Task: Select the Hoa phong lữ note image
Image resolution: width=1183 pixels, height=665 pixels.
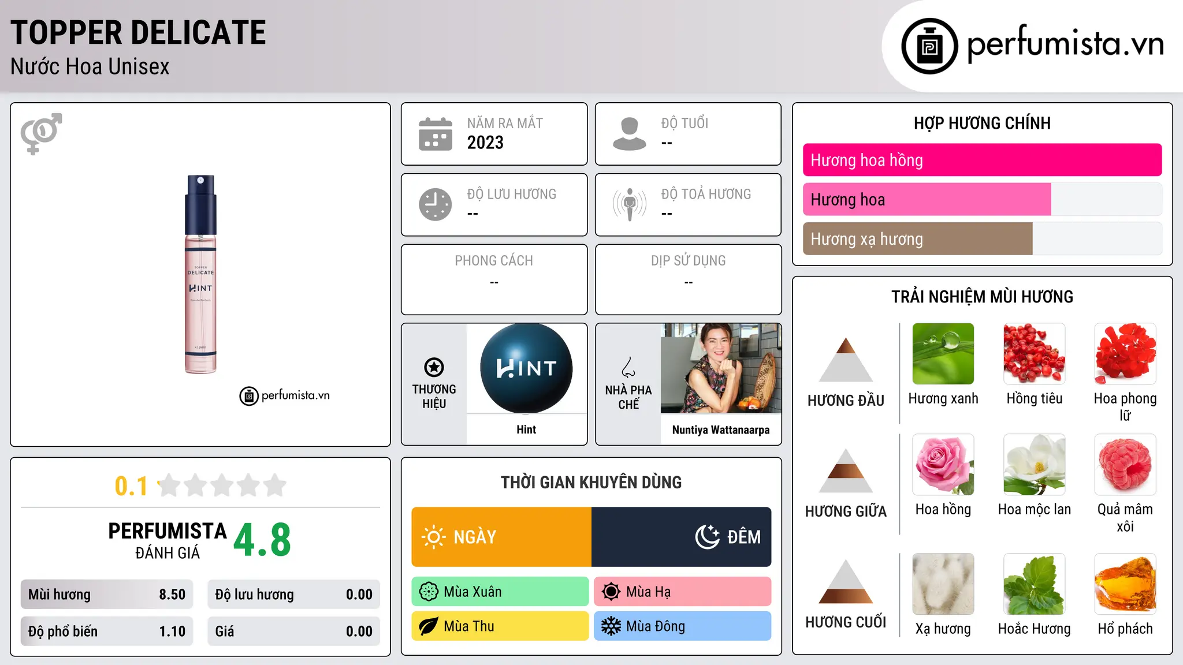Action: pyautogui.click(x=1125, y=354)
